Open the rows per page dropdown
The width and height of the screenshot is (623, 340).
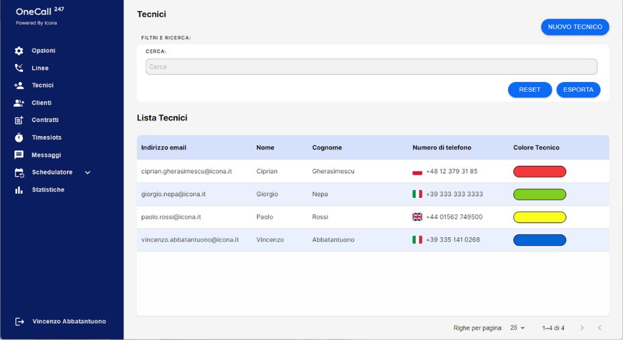pyautogui.click(x=518, y=328)
